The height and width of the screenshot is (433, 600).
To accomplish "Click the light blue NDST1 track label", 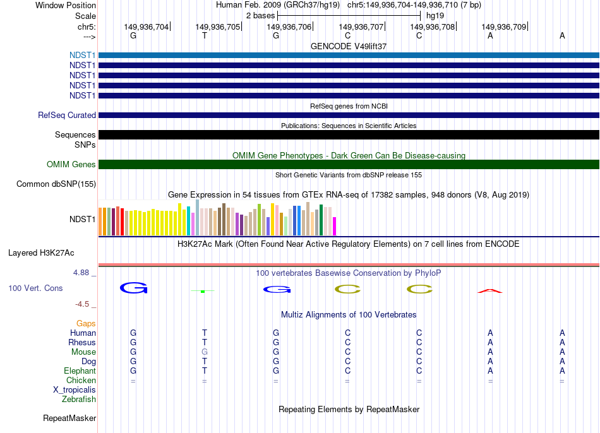I will [x=82, y=56].
